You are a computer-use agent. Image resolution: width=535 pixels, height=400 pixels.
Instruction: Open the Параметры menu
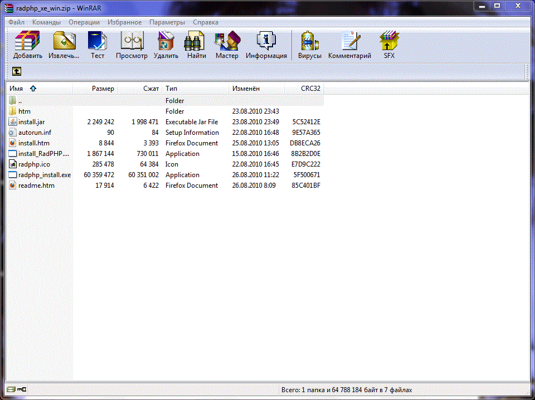[167, 22]
